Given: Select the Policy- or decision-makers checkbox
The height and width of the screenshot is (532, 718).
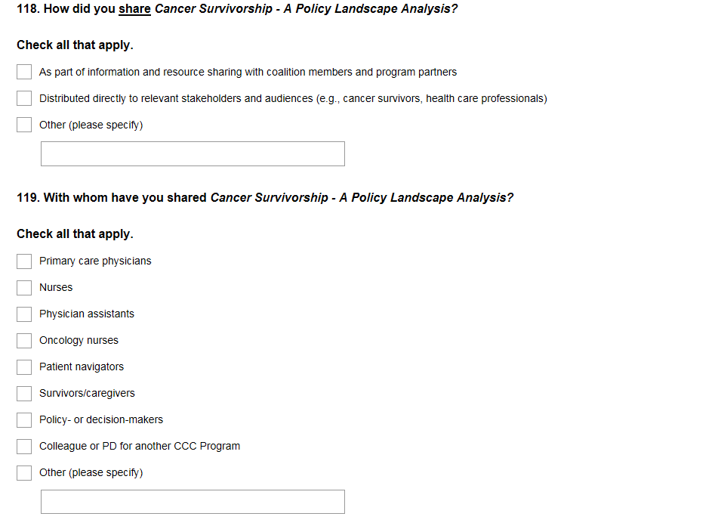Looking at the screenshot, I should 24,420.
